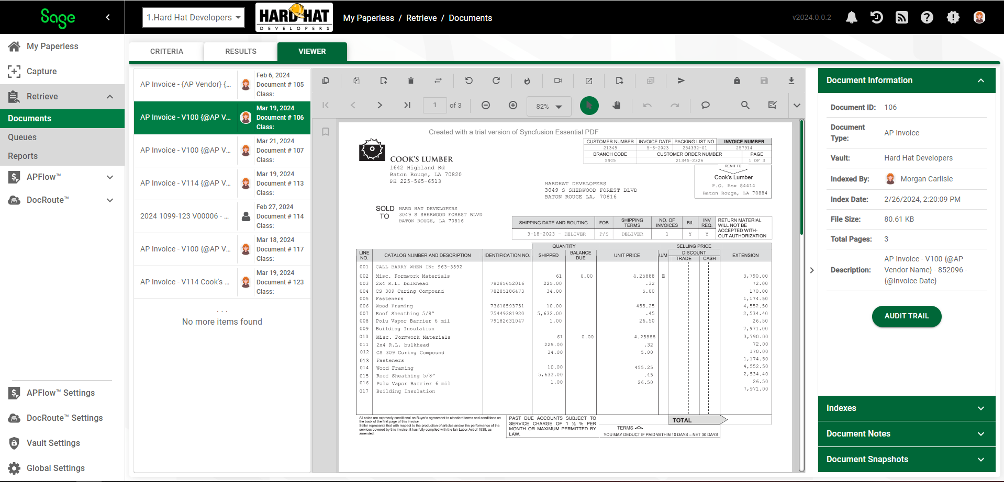Switch to RESULTS tab
The height and width of the screenshot is (482, 1004).
pyautogui.click(x=241, y=51)
